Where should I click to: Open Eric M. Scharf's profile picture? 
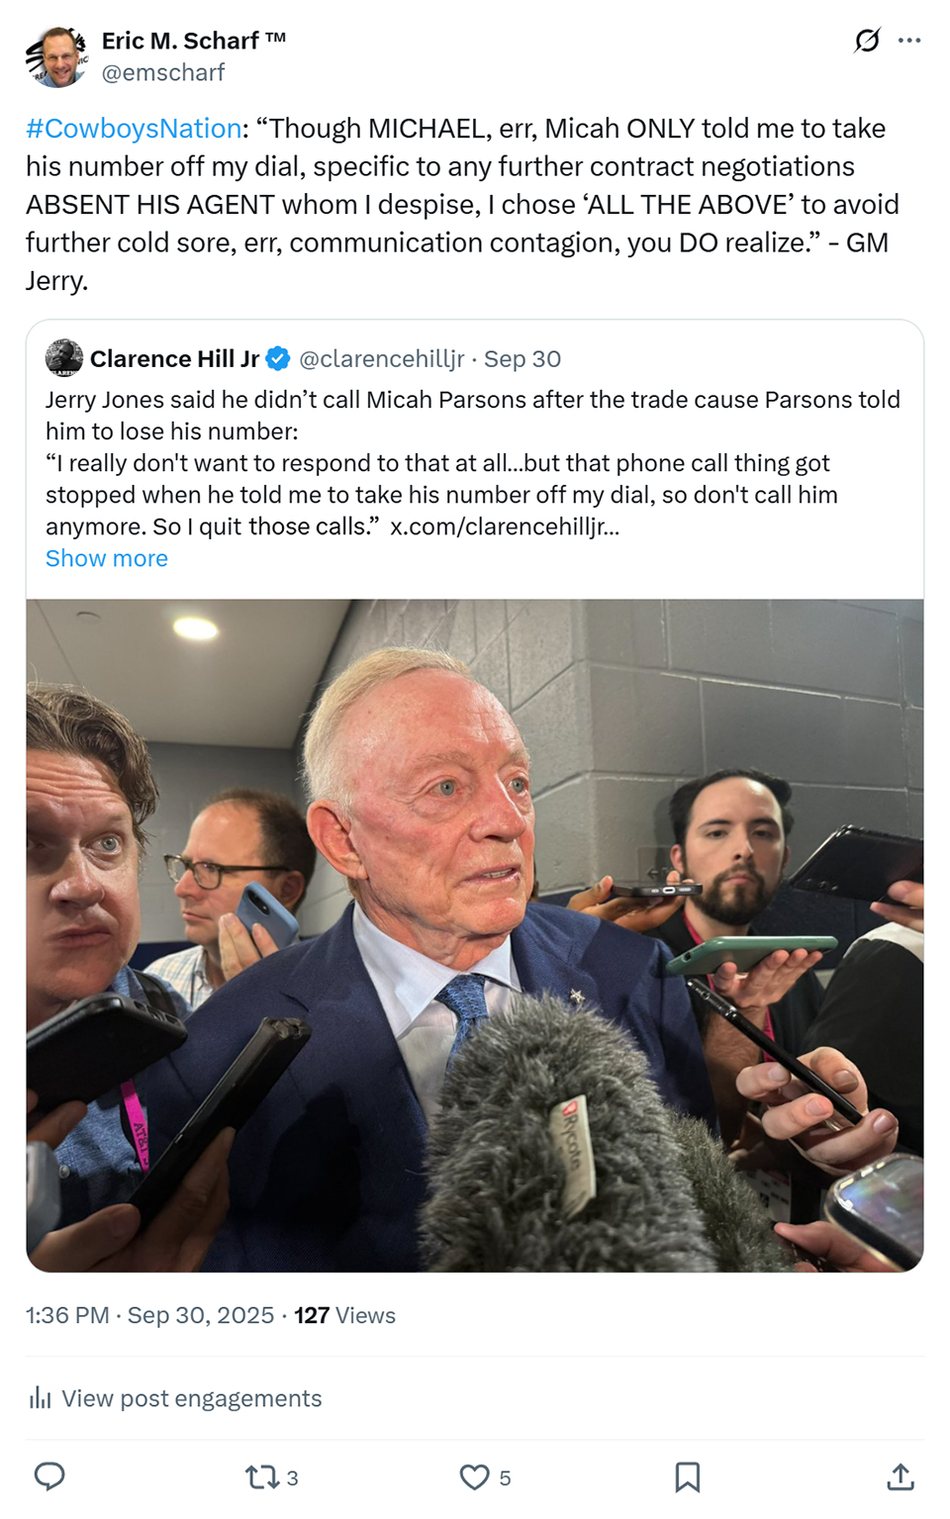(56, 56)
